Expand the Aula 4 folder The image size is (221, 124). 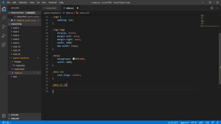point(25,35)
